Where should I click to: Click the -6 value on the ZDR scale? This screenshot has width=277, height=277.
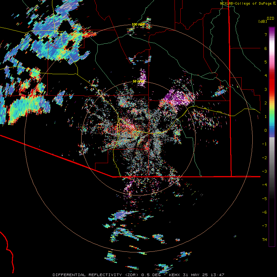[x=264, y=212]
